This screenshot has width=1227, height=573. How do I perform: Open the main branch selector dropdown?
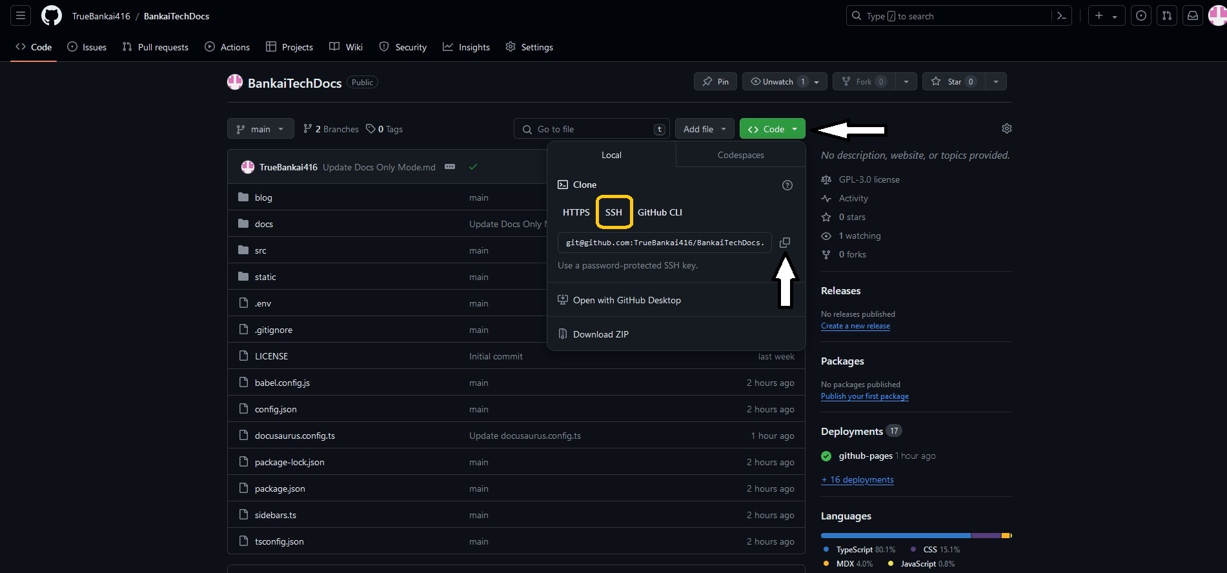pos(260,129)
